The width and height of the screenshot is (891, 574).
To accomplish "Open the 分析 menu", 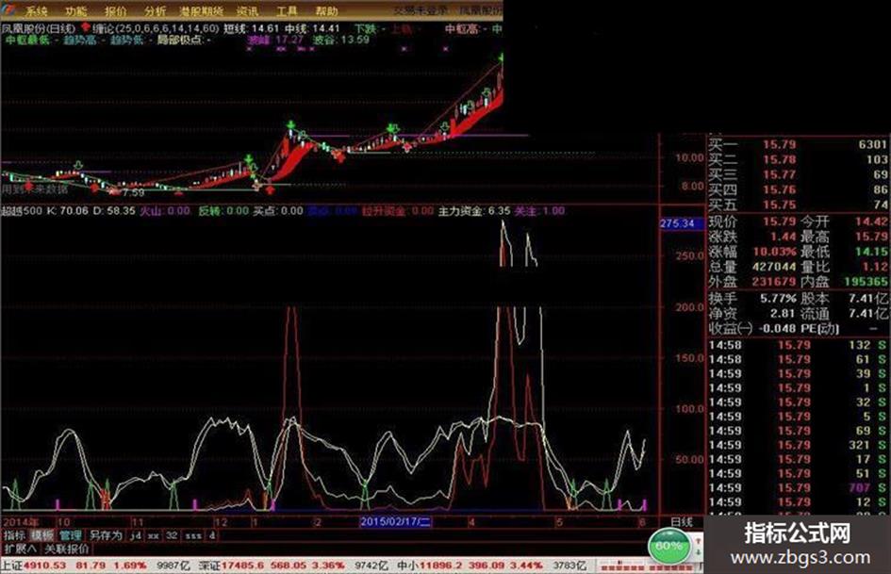I will click(x=155, y=10).
